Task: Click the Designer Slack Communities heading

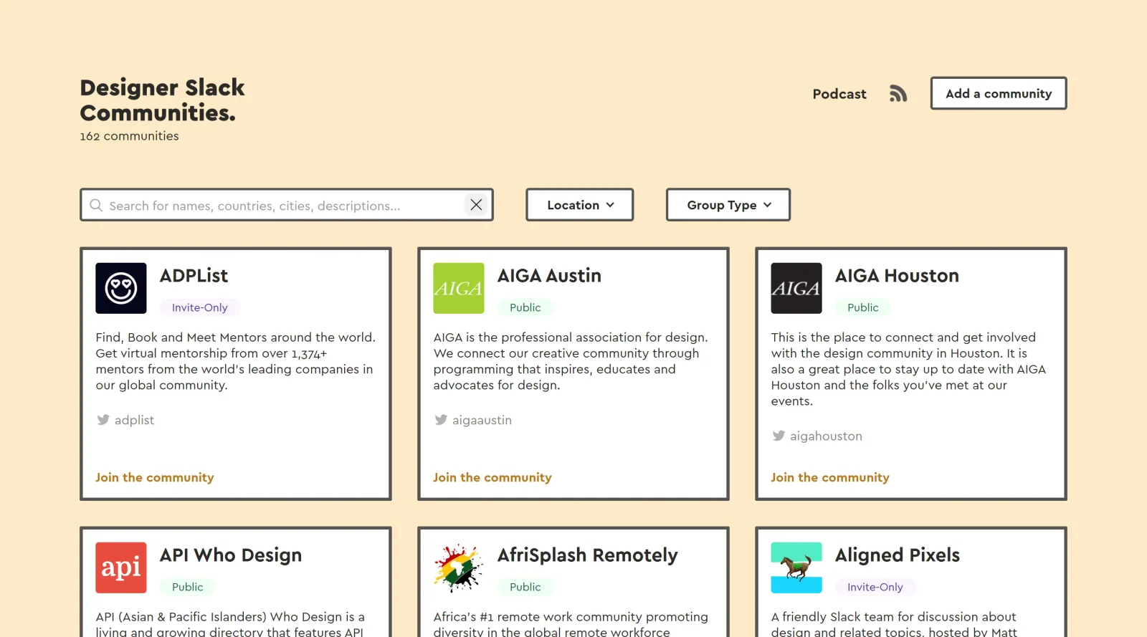Action: tap(162, 100)
